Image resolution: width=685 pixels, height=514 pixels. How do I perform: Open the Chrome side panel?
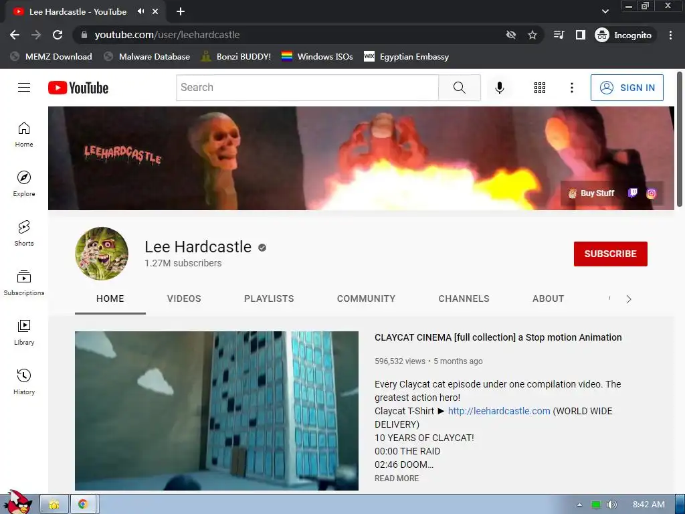(580, 35)
